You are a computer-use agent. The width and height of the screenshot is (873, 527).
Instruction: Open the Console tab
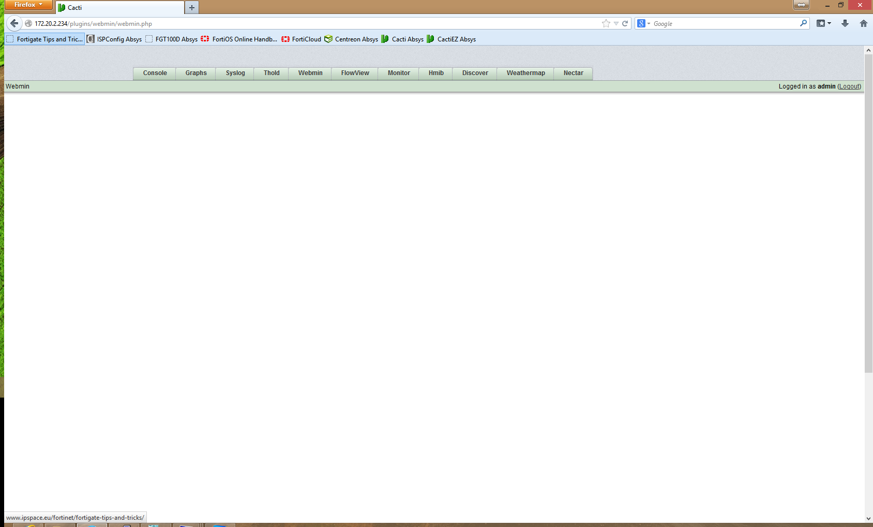[155, 73]
